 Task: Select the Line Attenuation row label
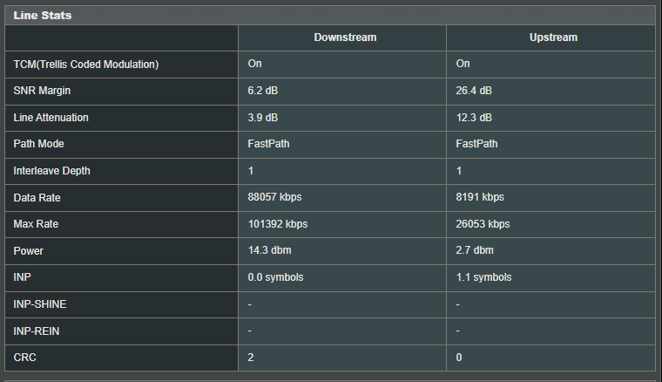51,118
